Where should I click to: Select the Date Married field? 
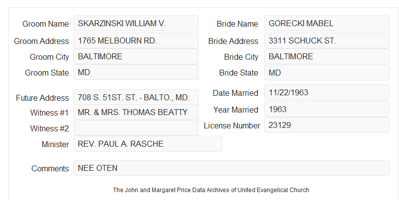point(327,92)
